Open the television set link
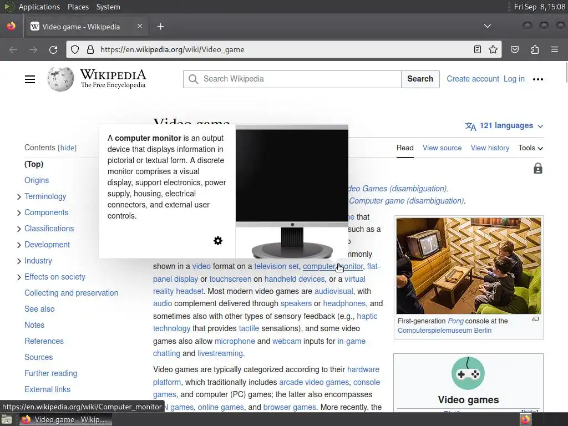568x426 pixels. pos(276,266)
